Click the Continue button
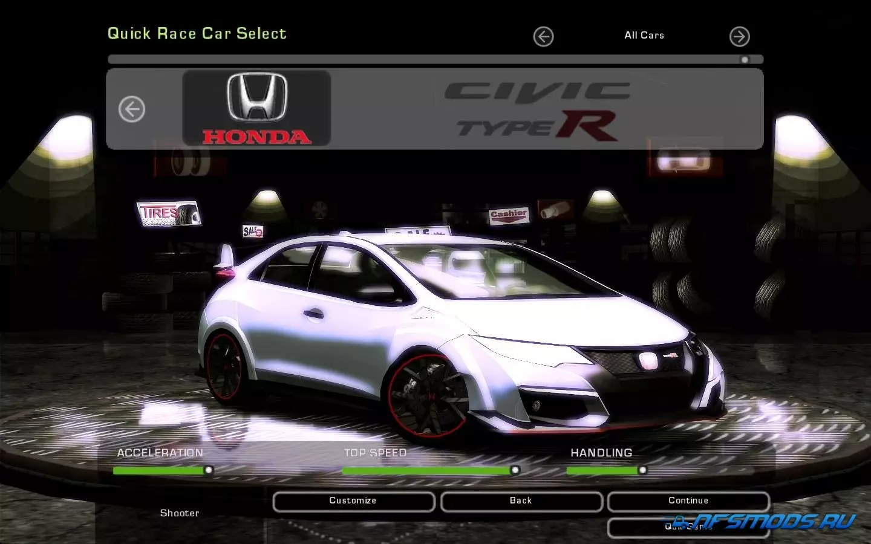Viewport: 871px width, 544px height. (688, 501)
